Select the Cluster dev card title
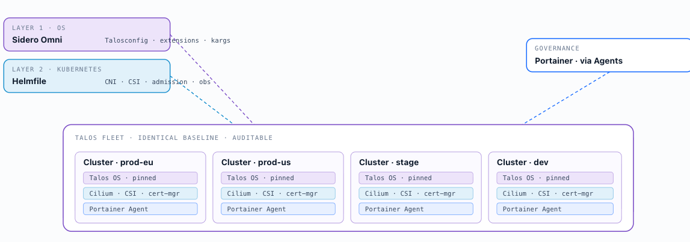This screenshot has width=690, height=242. pos(523,163)
